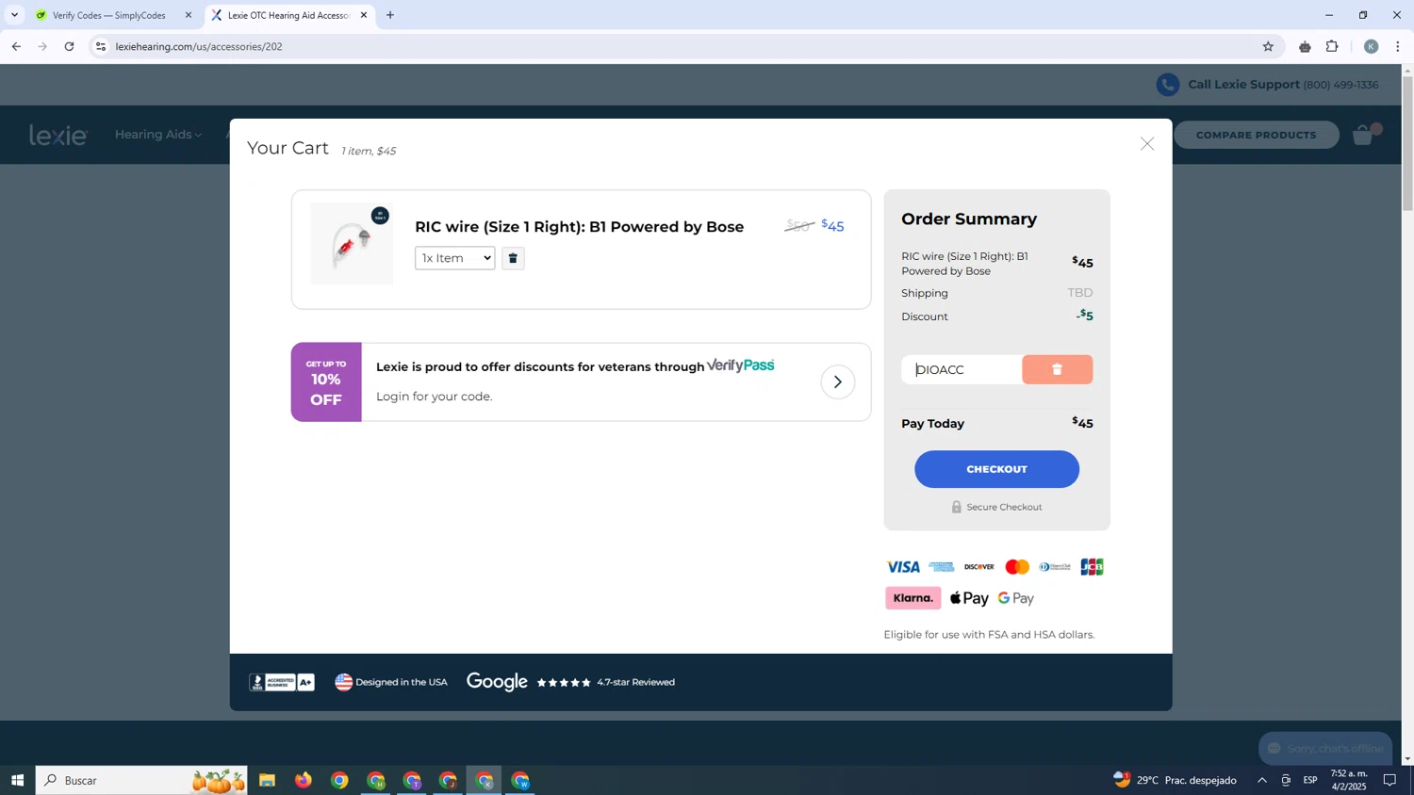Click the CHECKOUT button
1414x795 pixels.
(996, 469)
